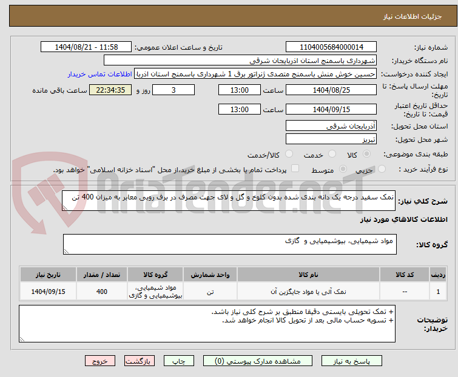Screen dimensions: 458x377
Task: Click the need number field 1104005684000014
Action: [331, 47]
